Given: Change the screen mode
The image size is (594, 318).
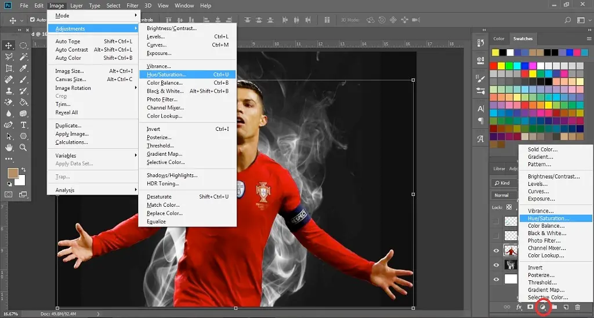Looking at the screenshot, I should pyautogui.click(x=23, y=195).
